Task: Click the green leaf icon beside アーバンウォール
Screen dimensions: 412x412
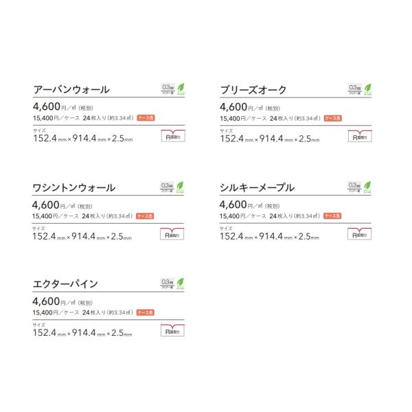Action: tap(181, 89)
